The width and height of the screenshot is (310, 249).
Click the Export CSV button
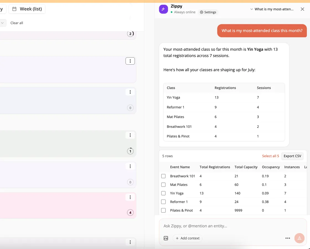pyautogui.click(x=292, y=156)
